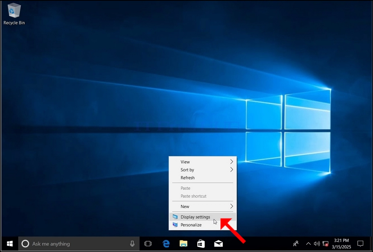Image resolution: width=373 pixels, height=252 pixels.
Task: Activate the microphone in search box
Action: click(x=132, y=244)
